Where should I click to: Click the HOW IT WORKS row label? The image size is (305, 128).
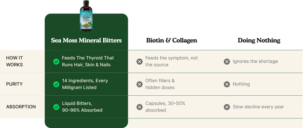pyautogui.click(x=14, y=61)
